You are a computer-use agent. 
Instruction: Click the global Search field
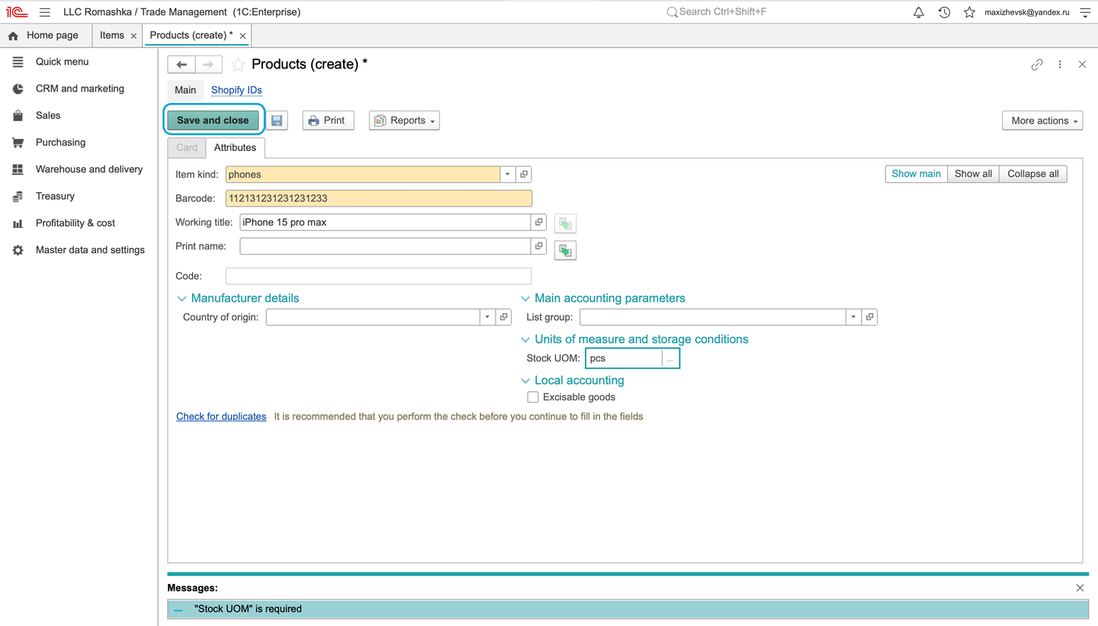coord(724,12)
